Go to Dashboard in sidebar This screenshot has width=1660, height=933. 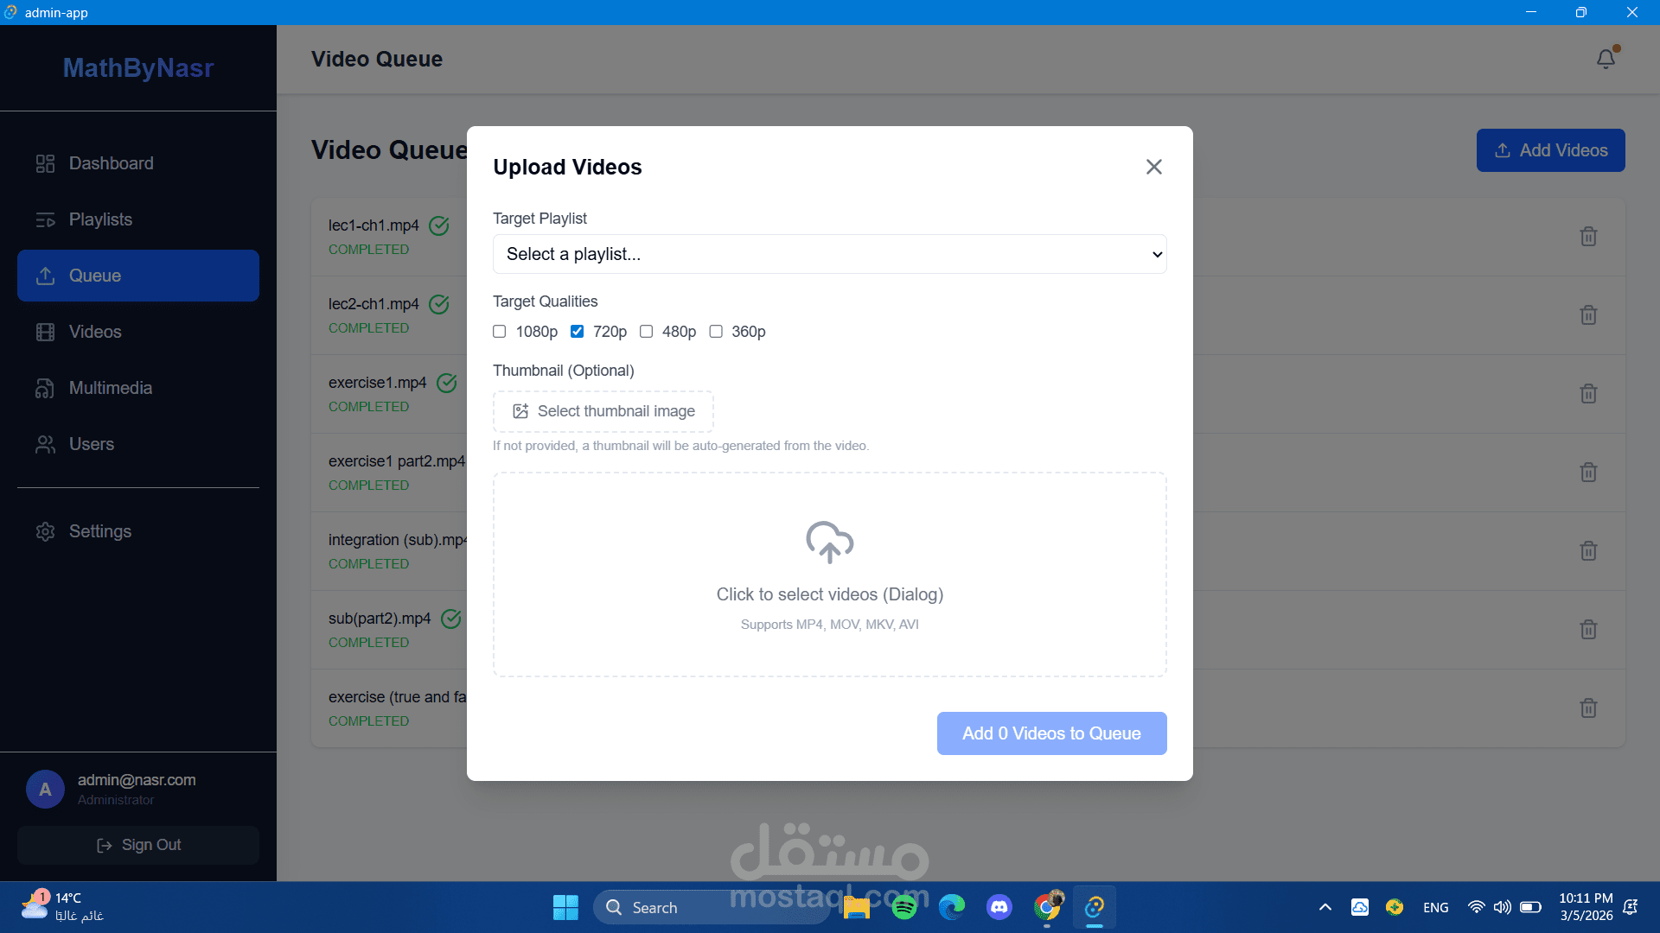(111, 163)
